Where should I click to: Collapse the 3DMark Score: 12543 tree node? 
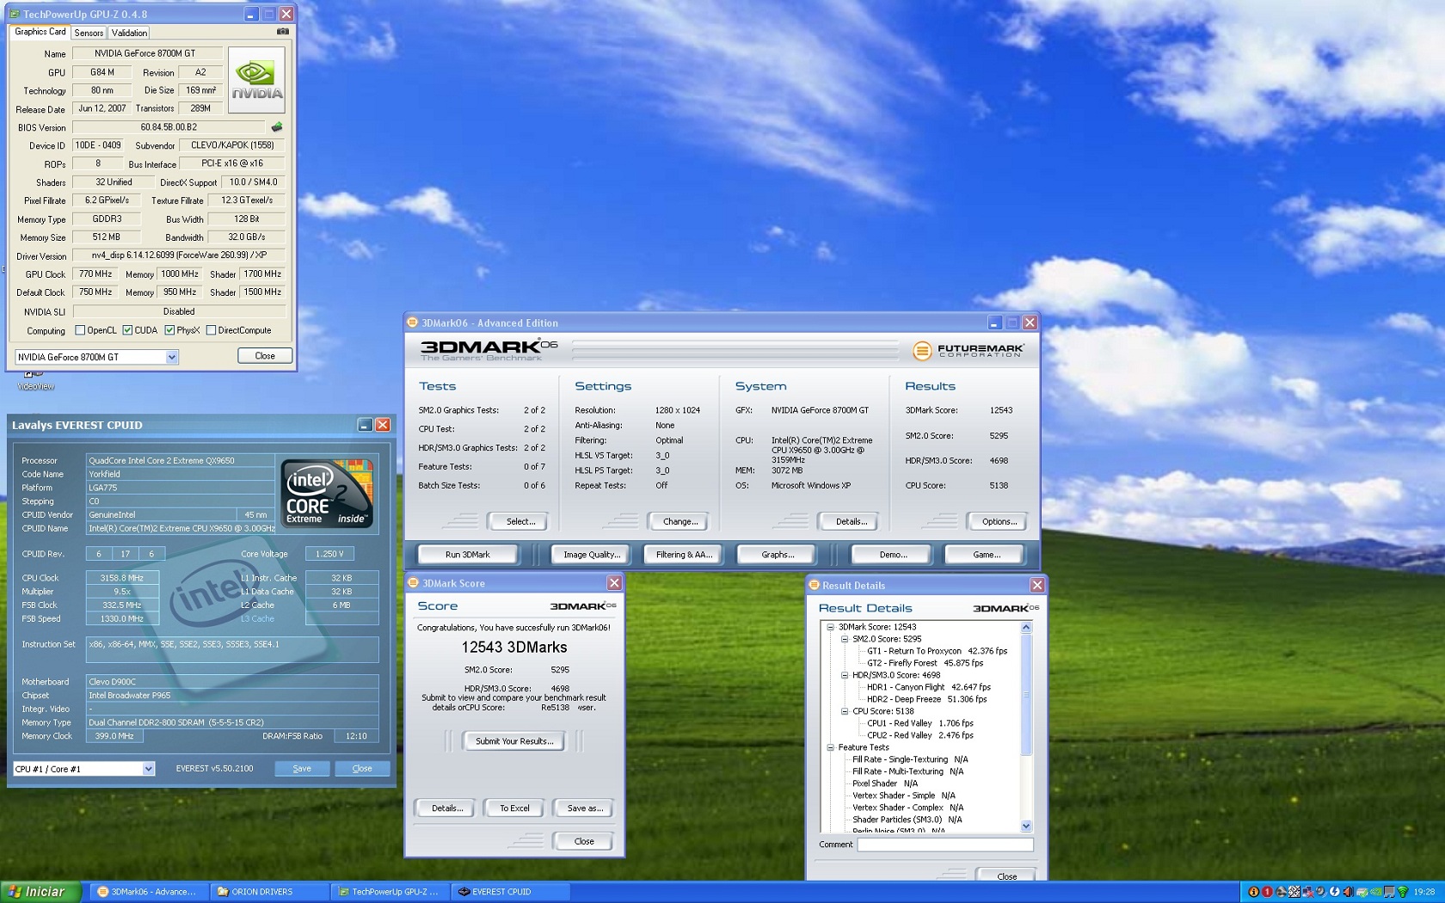[x=831, y=627]
